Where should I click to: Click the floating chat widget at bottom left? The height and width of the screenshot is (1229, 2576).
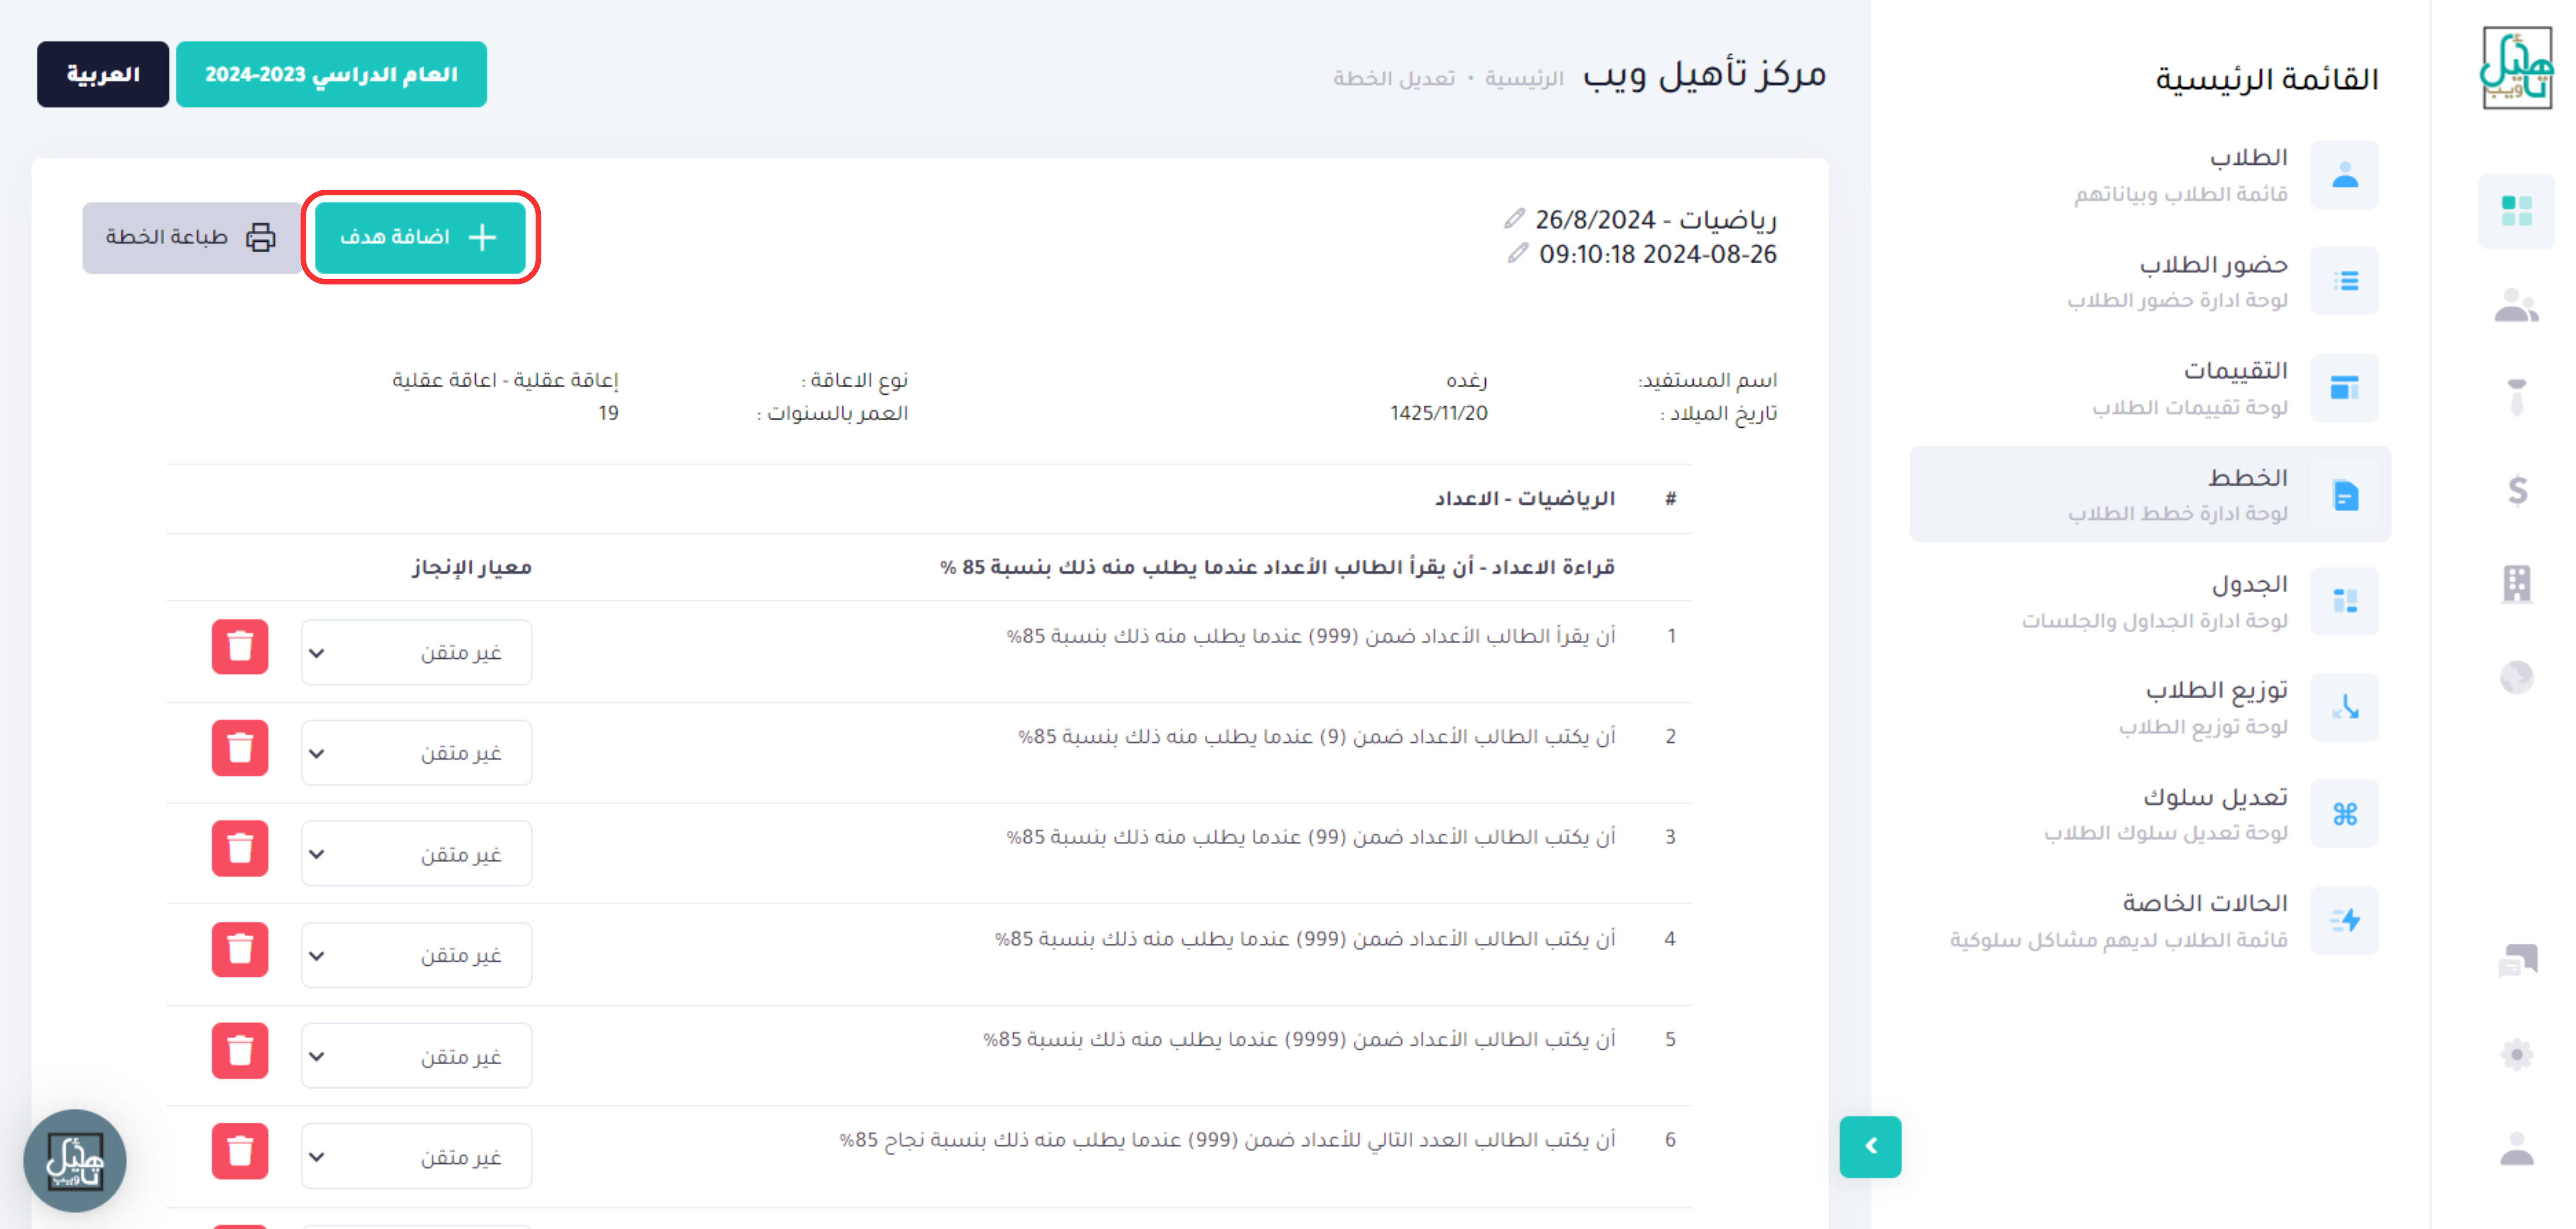click(75, 1161)
